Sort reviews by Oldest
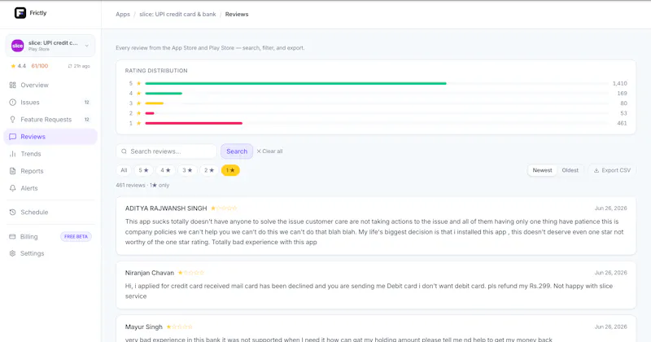Image resolution: width=651 pixels, height=342 pixels. coord(570,170)
